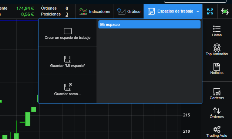This screenshot has width=232, height=139.
Task: Click the 0,56 € gain value
Action: (27, 14)
